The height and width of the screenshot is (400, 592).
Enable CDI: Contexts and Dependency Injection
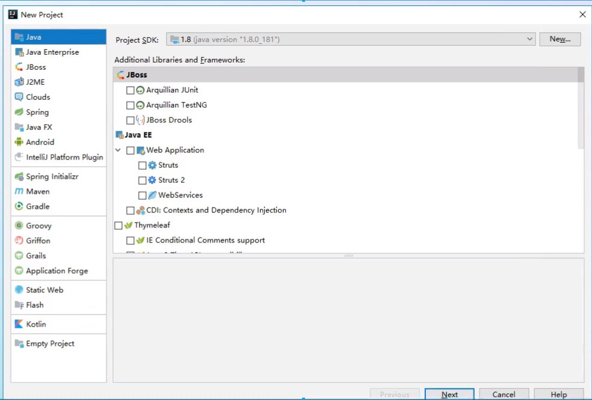(131, 211)
